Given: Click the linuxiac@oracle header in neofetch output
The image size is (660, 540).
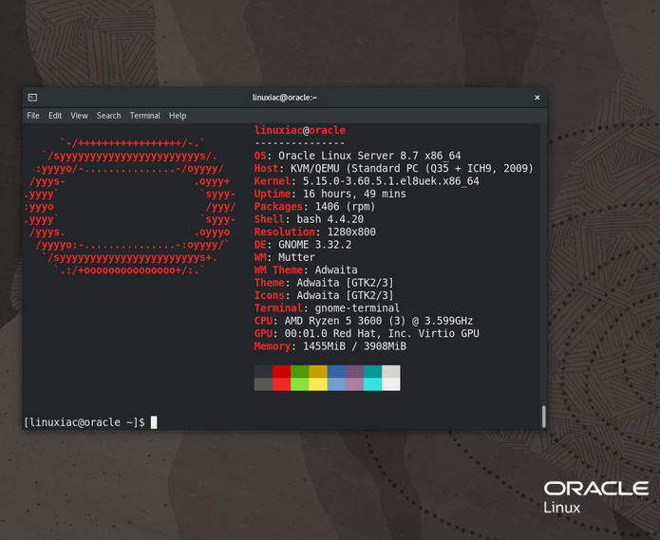Looking at the screenshot, I should point(300,130).
